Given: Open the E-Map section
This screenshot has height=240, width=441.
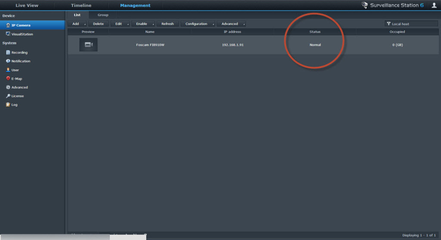Looking at the screenshot, I should tap(16, 78).
